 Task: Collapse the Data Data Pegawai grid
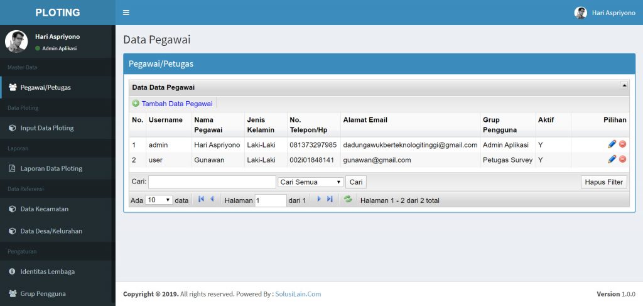[624, 85]
